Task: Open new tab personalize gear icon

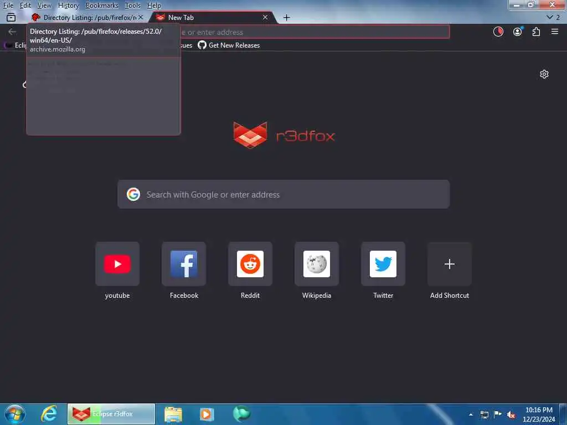Action: pyautogui.click(x=544, y=74)
